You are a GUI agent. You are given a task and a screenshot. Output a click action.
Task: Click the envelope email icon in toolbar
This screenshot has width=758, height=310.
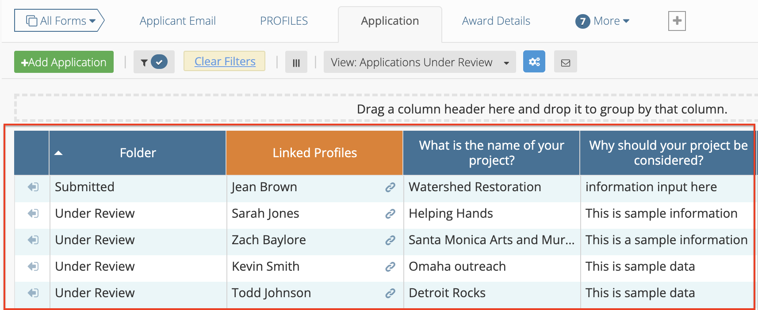(x=565, y=62)
